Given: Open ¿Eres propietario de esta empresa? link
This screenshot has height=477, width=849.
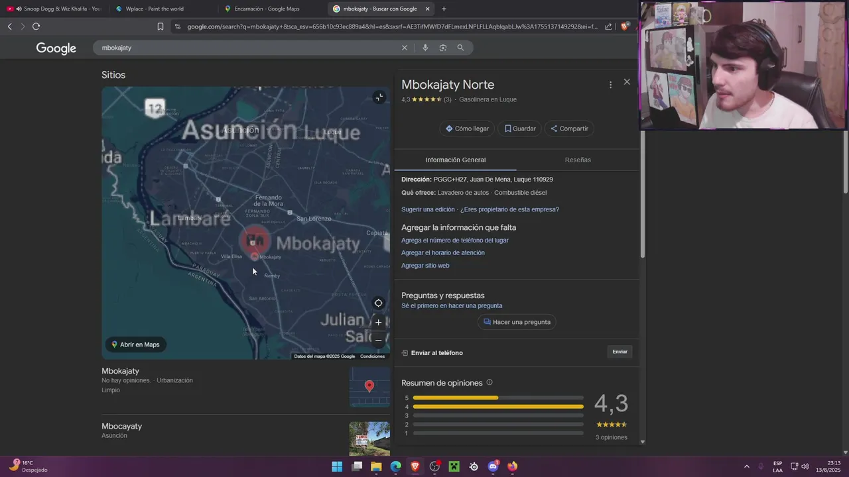Looking at the screenshot, I should [x=509, y=209].
